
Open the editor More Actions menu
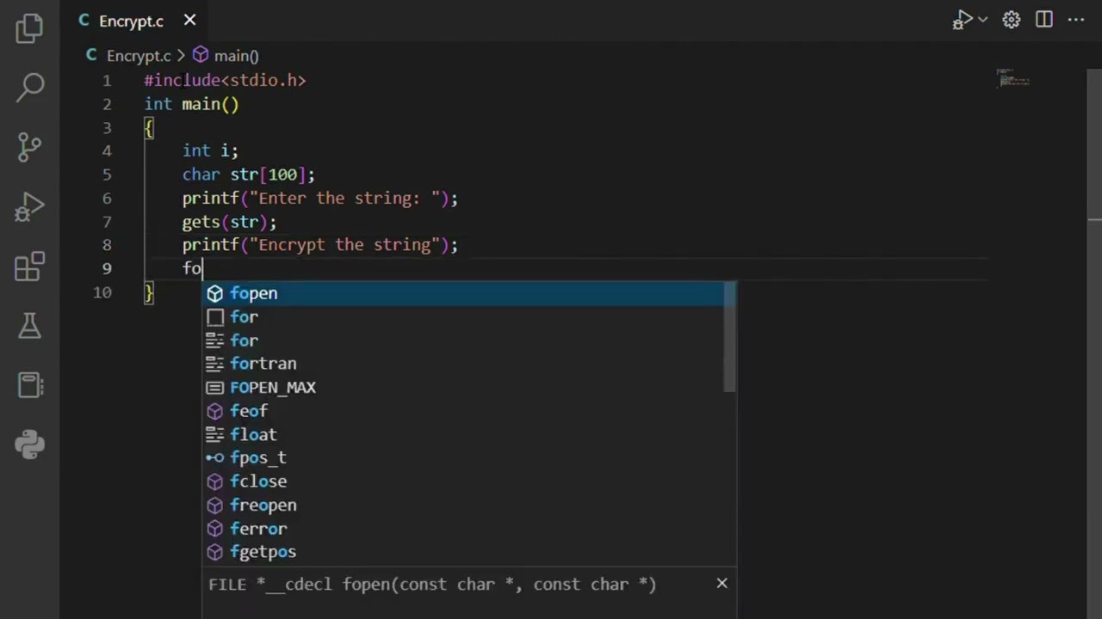tap(1076, 20)
